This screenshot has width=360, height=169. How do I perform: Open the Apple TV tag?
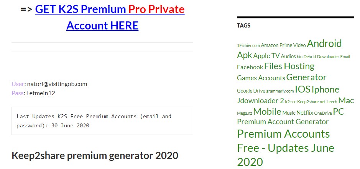coord(266,56)
